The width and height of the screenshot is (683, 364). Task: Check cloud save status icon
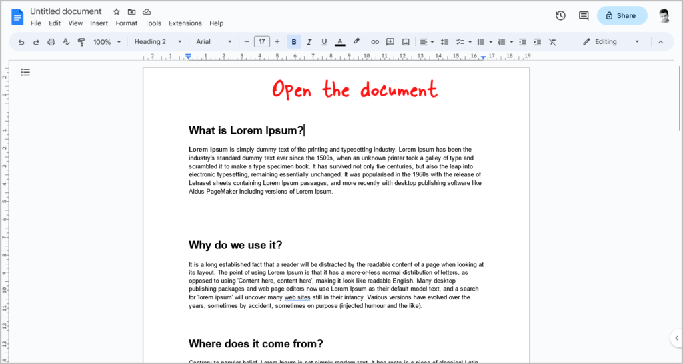click(147, 12)
